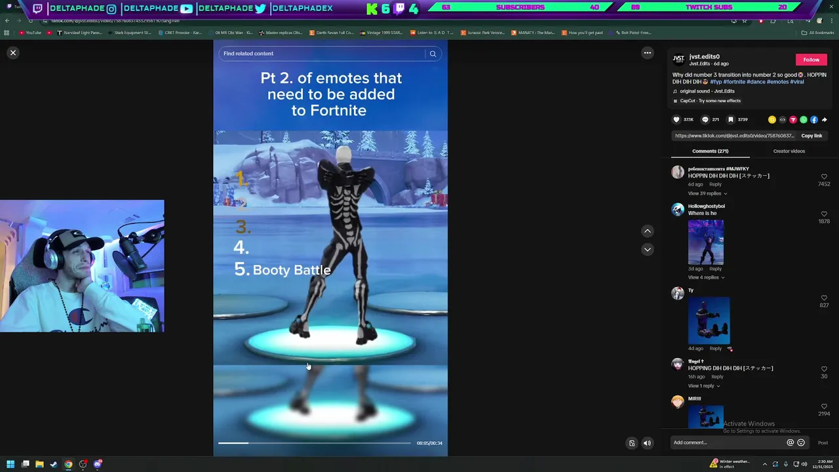This screenshot has height=472, width=839.
Task: Share to WhatsApp icon
Action: pos(803,119)
